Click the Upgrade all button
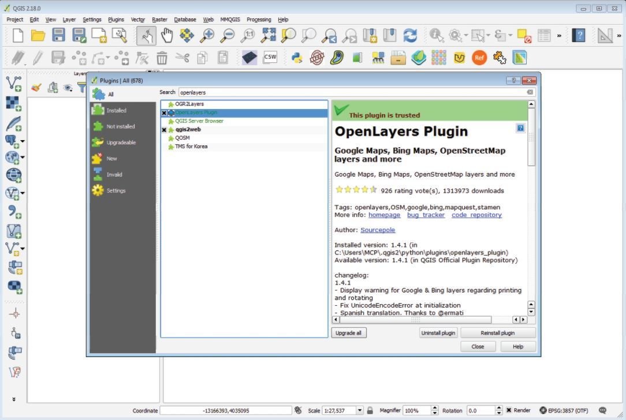The width and height of the screenshot is (626, 420). pyautogui.click(x=349, y=333)
